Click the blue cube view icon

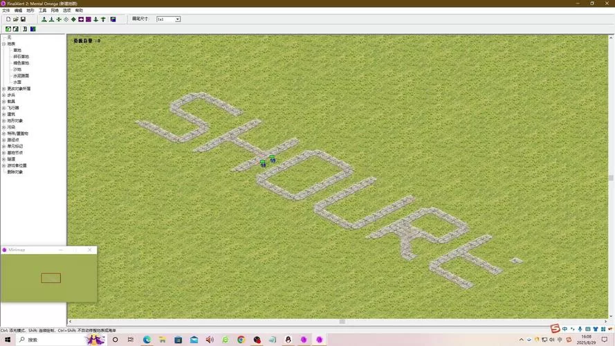pyautogui.click(x=113, y=19)
